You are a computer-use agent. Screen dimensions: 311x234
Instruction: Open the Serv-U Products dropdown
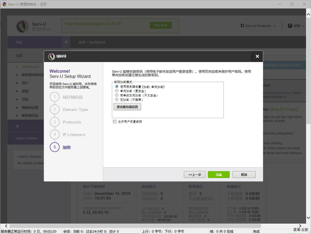[x=258, y=26]
